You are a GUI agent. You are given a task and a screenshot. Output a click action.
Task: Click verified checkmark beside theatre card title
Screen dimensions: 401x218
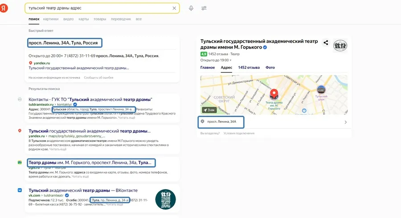point(265,47)
